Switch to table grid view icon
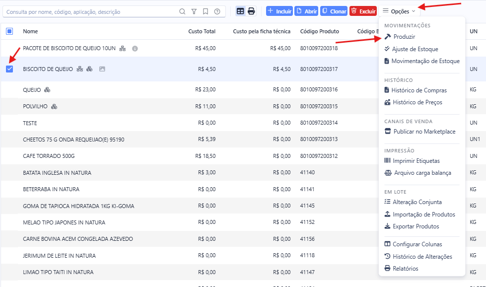Viewport: 486px width, 287px height. click(x=240, y=11)
